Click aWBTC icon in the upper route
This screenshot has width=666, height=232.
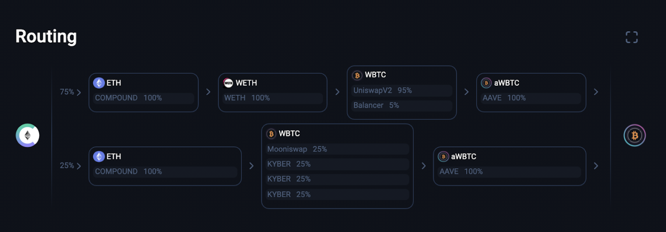pyautogui.click(x=486, y=83)
